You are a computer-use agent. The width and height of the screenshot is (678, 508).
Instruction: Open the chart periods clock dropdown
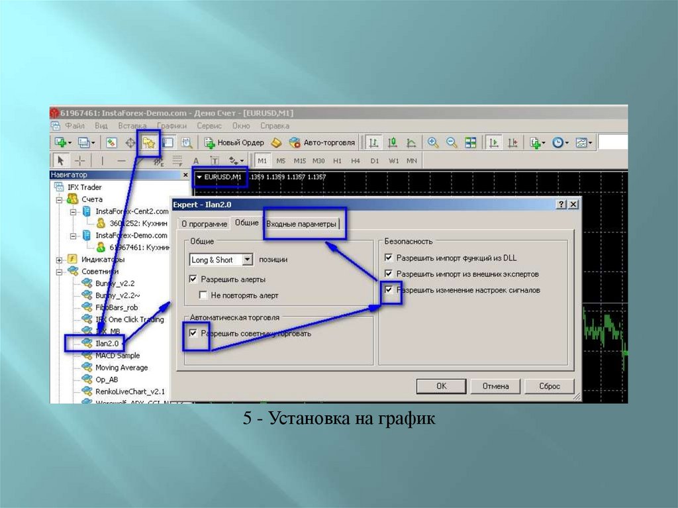560,142
